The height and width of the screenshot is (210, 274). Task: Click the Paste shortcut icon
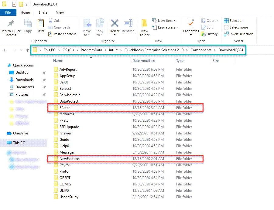(x=50, y=34)
